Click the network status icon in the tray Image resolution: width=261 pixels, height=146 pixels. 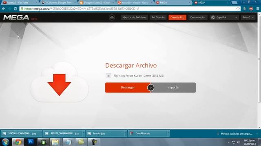[x=234, y=142]
